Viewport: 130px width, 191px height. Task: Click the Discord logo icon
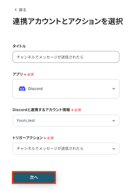point(22,89)
